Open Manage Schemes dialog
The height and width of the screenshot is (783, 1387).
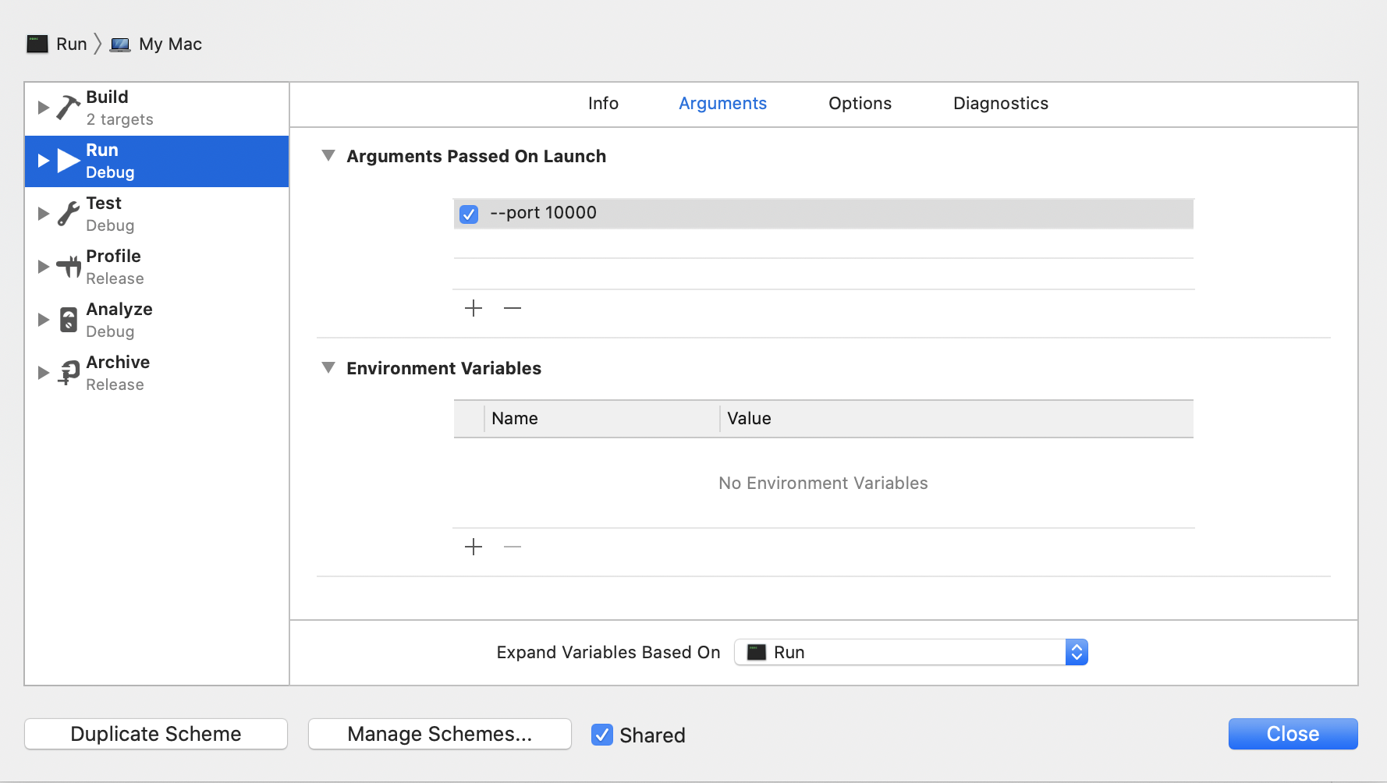(439, 734)
